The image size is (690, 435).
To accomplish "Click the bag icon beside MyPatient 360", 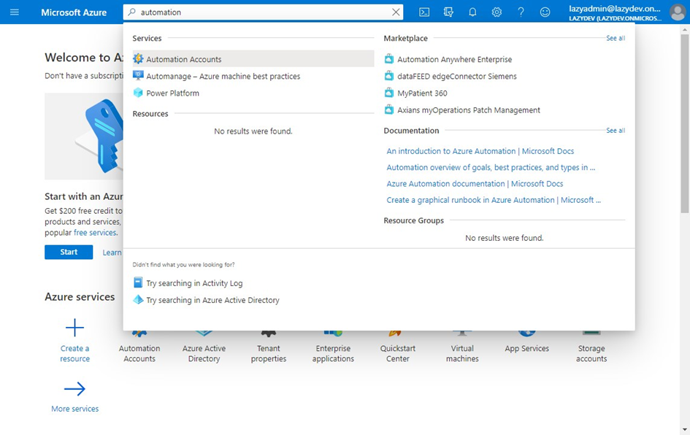I will click(389, 93).
